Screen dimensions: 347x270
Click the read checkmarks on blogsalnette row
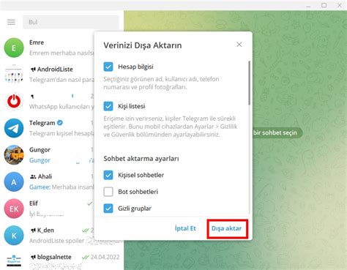86,257
